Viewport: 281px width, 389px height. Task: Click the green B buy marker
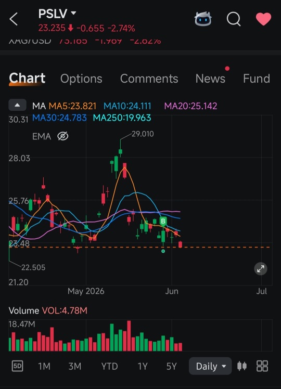pos(163,222)
